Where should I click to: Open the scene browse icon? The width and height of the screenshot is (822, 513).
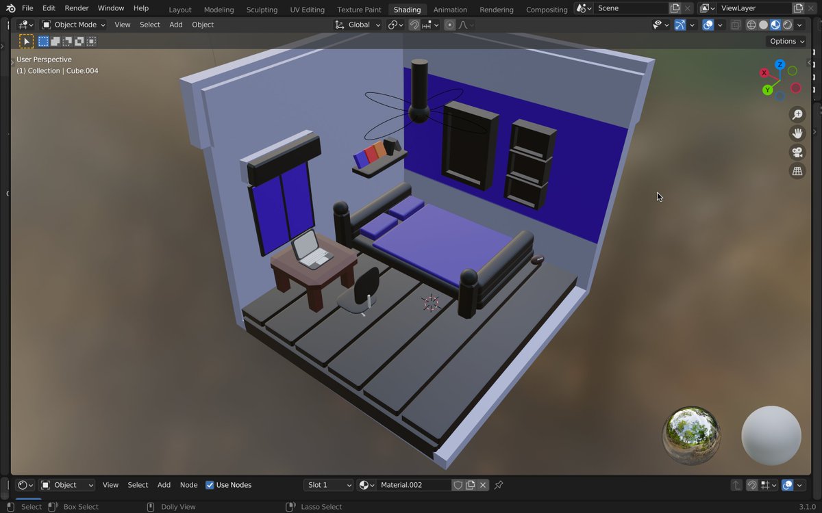click(583, 8)
